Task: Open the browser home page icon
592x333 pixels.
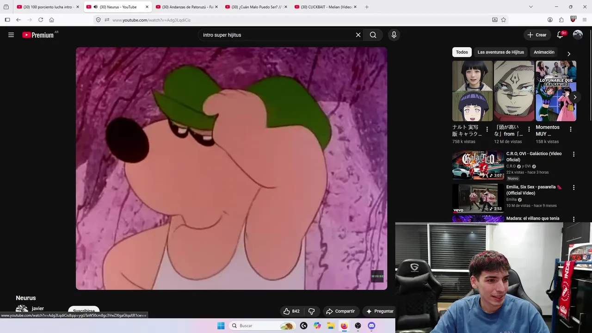Action: 52,20
